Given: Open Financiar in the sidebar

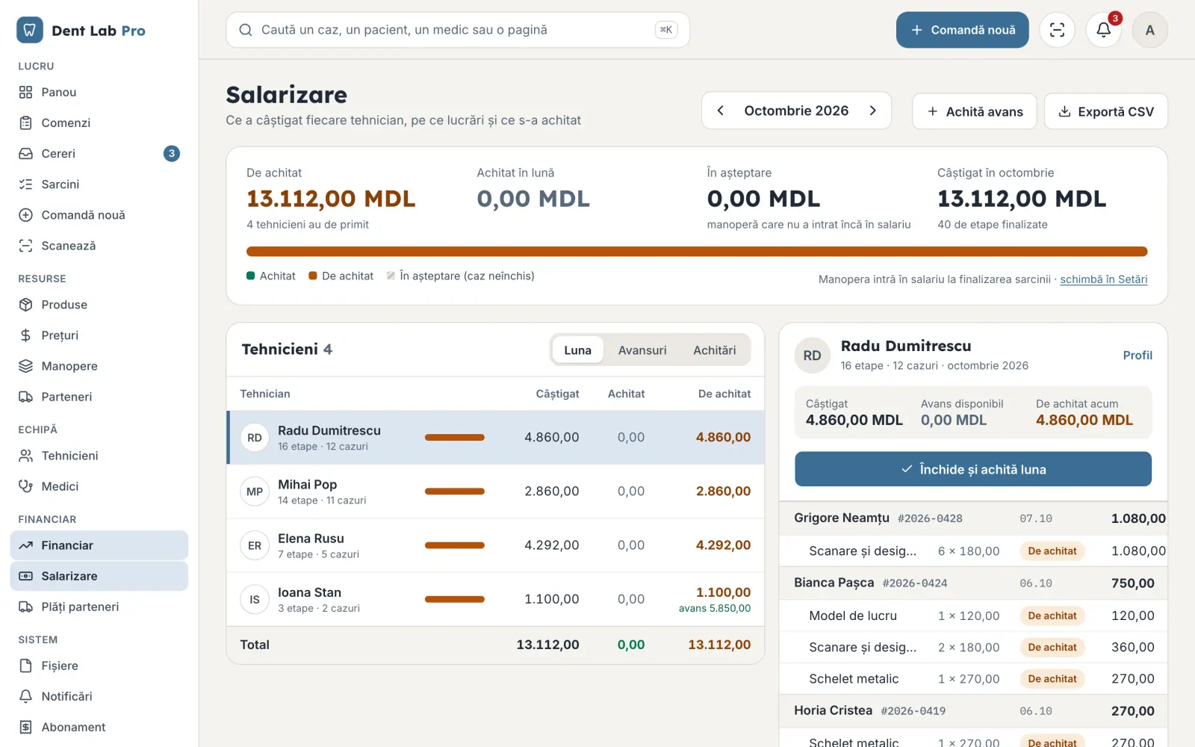Looking at the screenshot, I should tap(99, 545).
